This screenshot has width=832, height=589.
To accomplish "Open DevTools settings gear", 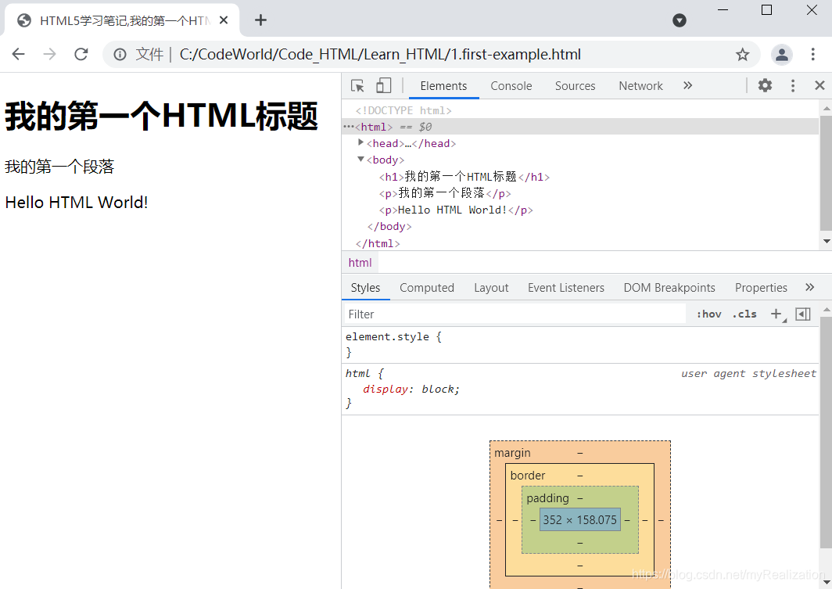I will [x=765, y=85].
